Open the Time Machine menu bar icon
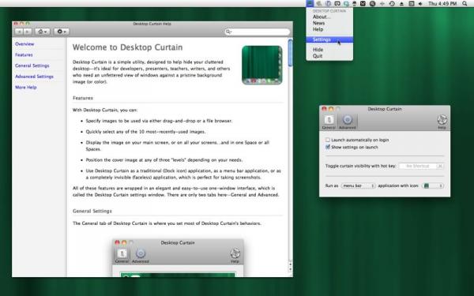 coord(392,4)
